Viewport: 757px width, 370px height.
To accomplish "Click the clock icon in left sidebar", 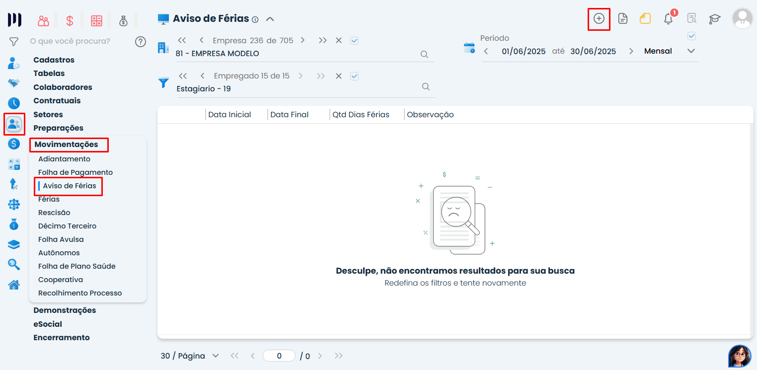I will 14,103.
